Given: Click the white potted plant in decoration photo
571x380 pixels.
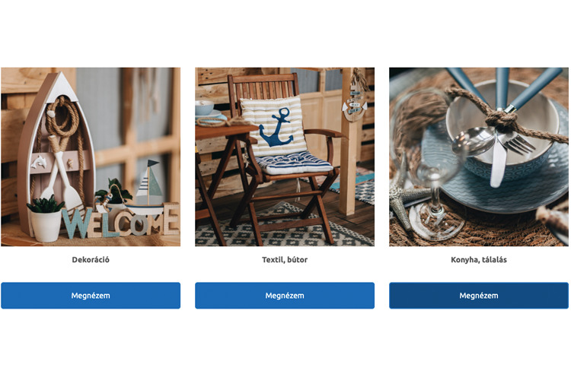Looking at the screenshot, I should pyautogui.click(x=45, y=219).
